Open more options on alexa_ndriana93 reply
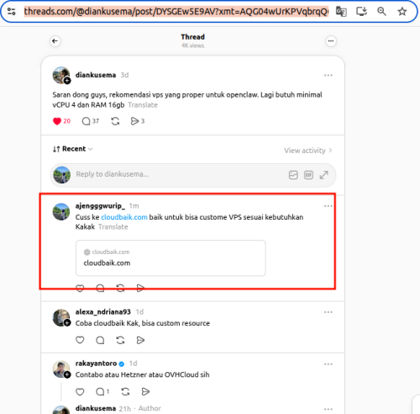The image size is (420, 414). click(328, 312)
